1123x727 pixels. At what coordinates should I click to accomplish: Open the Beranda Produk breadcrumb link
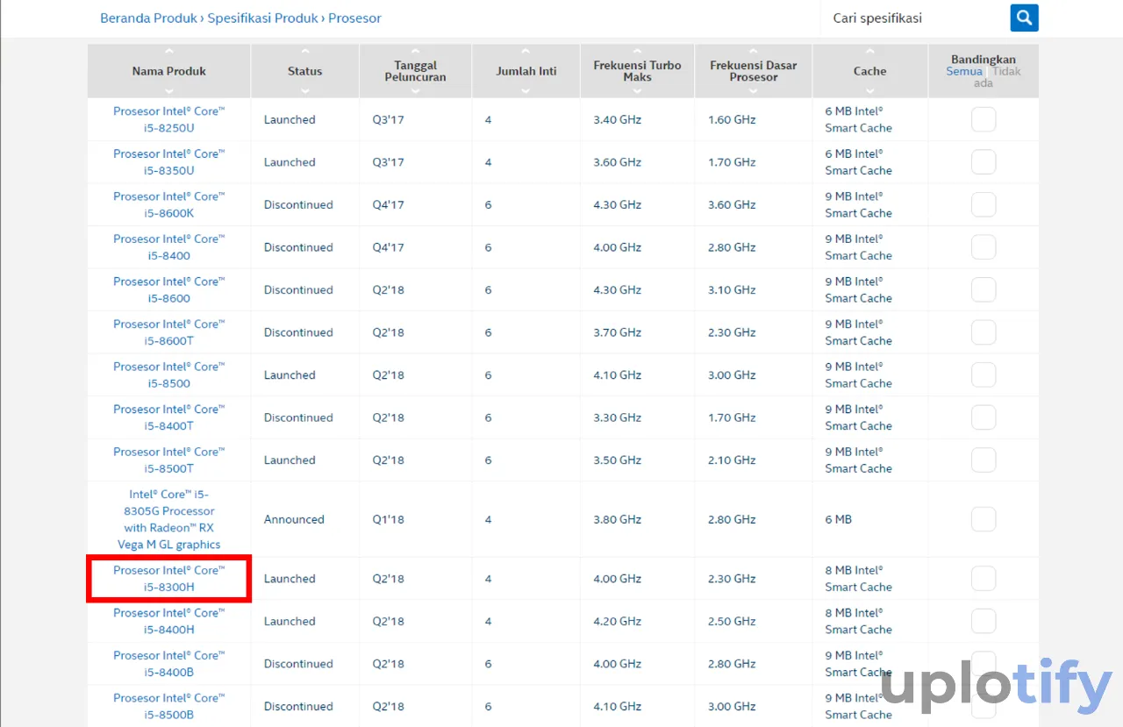149,18
